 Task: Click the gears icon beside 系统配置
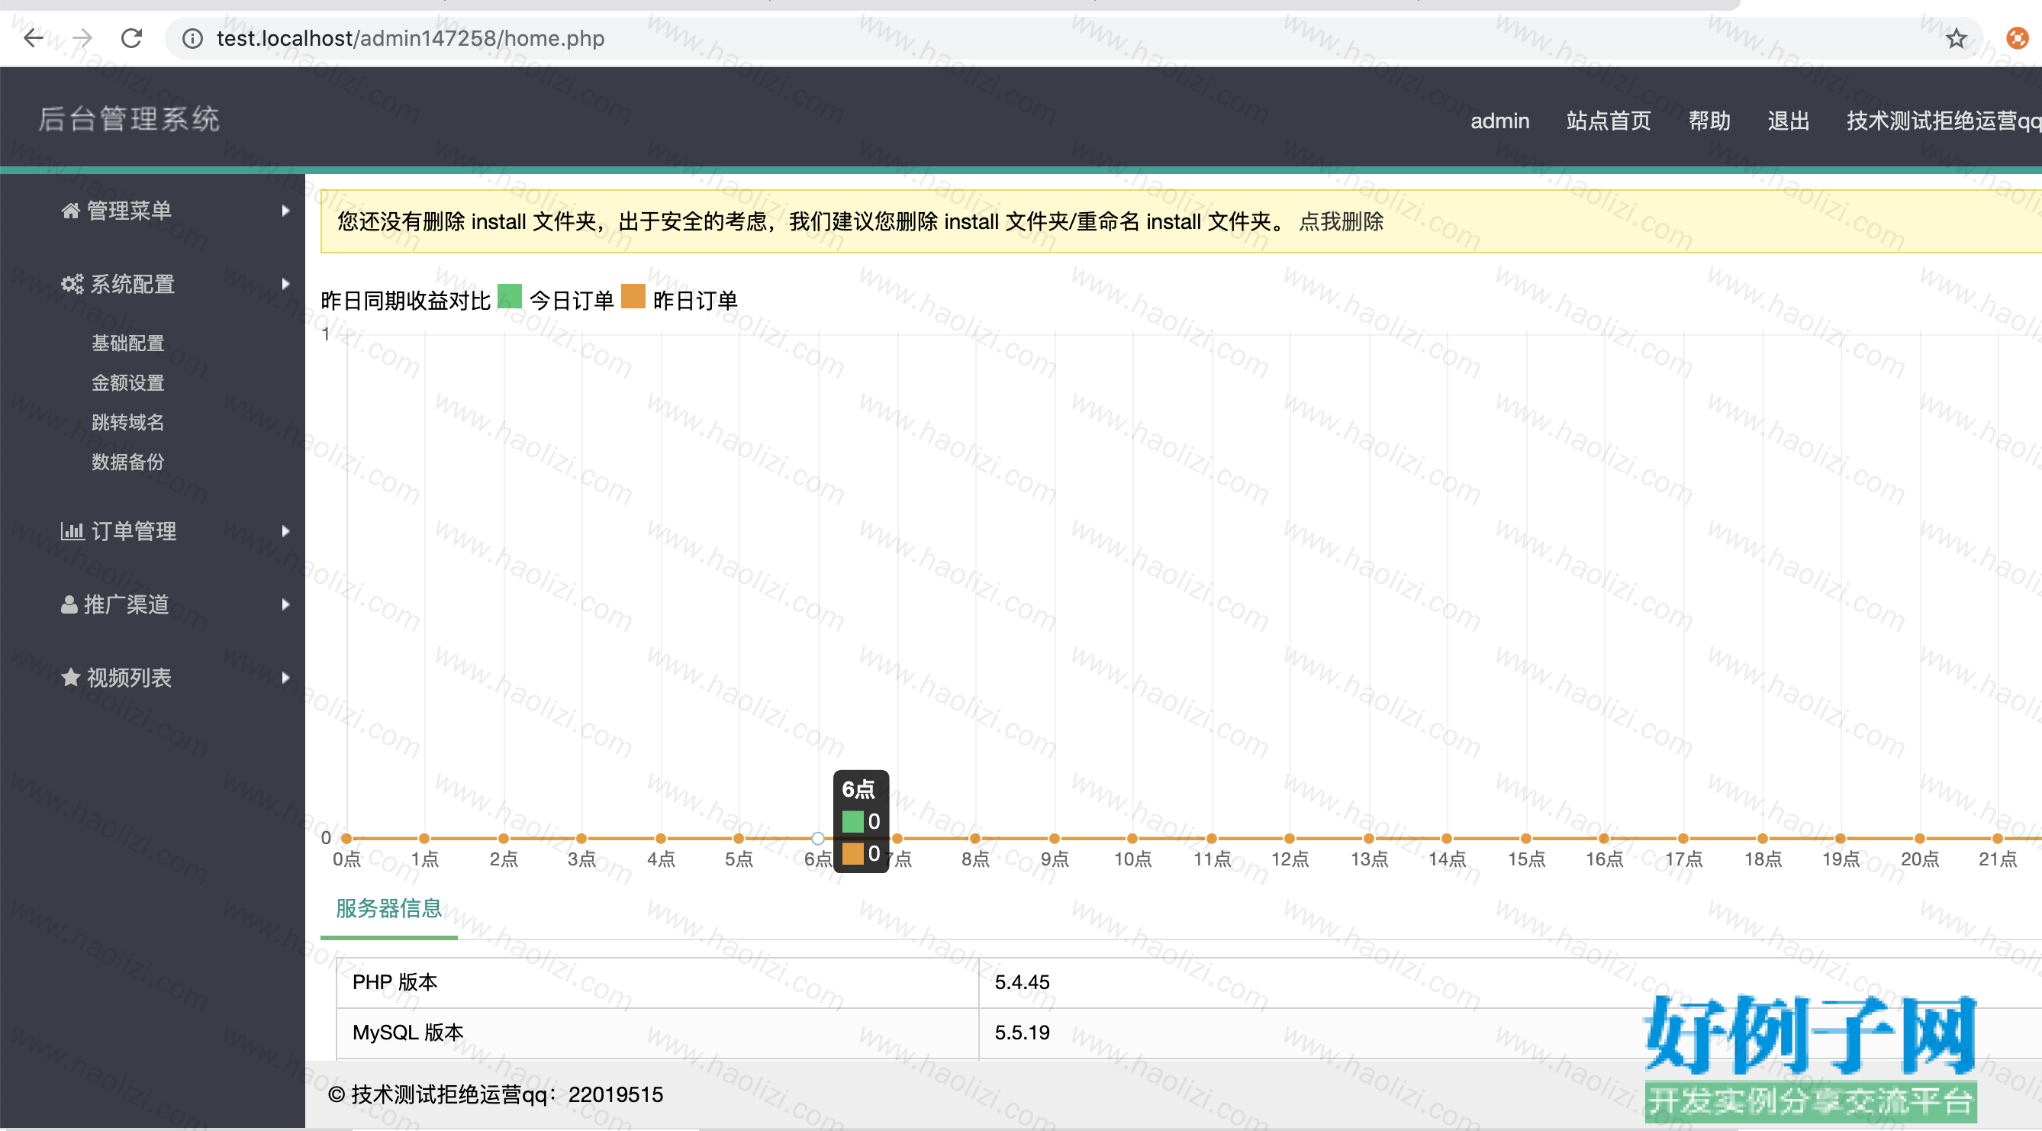pos(72,284)
